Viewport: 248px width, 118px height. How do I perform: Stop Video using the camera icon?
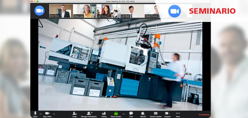[47, 113]
